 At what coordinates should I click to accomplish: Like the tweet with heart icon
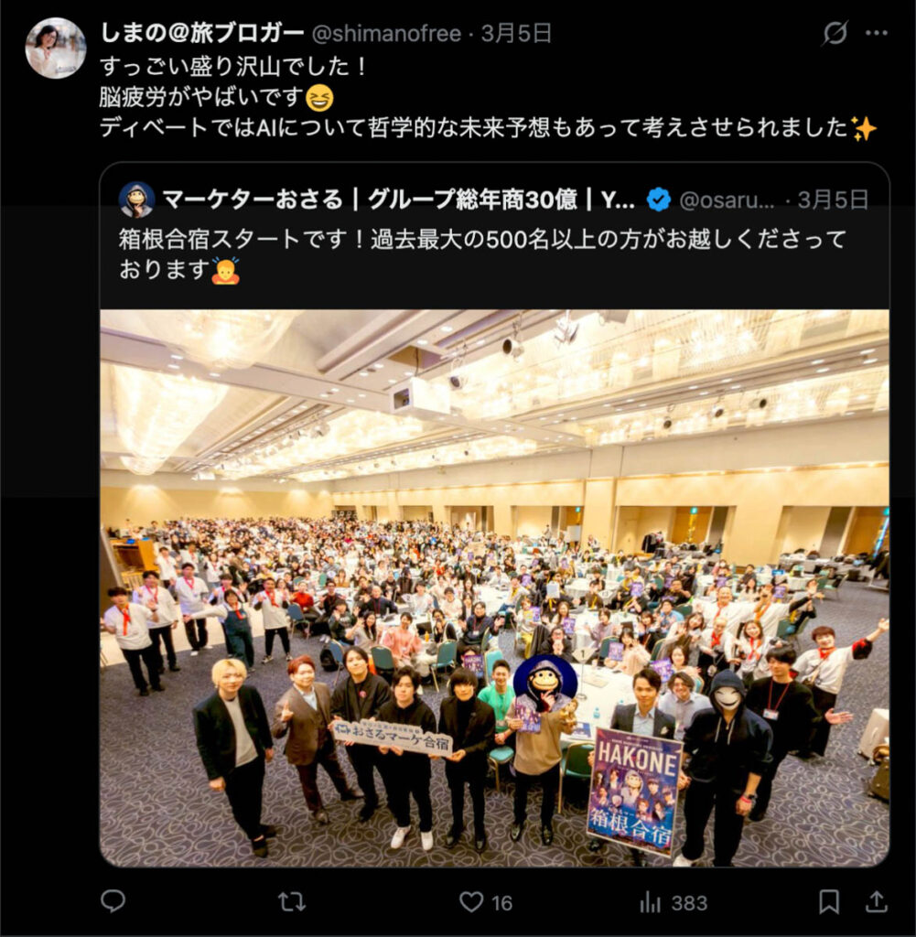point(471,901)
